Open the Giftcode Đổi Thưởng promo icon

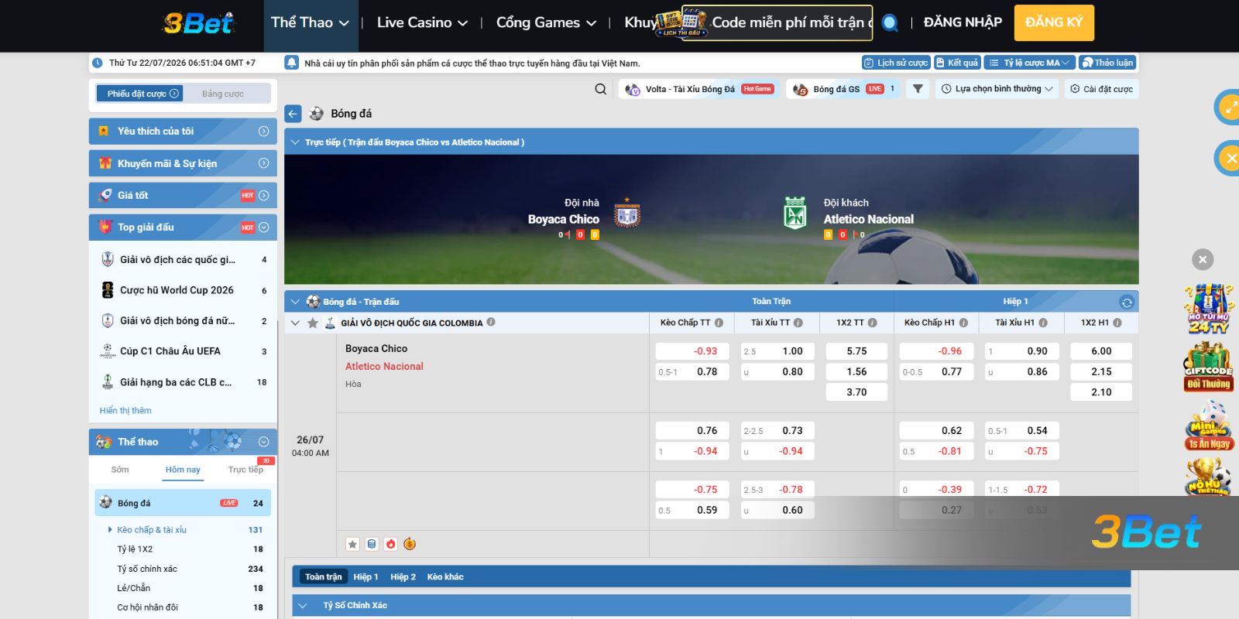pyautogui.click(x=1208, y=368)
